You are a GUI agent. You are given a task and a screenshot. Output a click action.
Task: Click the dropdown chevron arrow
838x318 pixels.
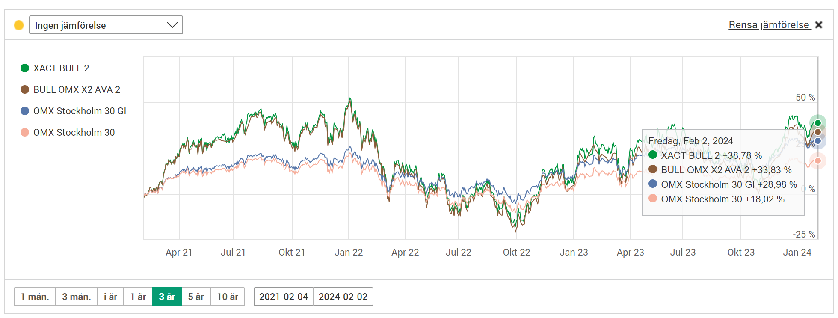click(x=172, y=25)
